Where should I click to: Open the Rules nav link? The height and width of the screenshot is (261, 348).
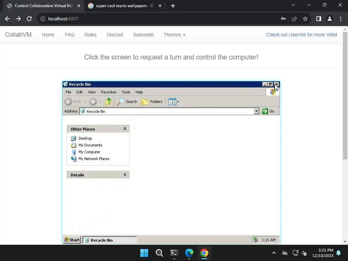click(x=90, y=35)
